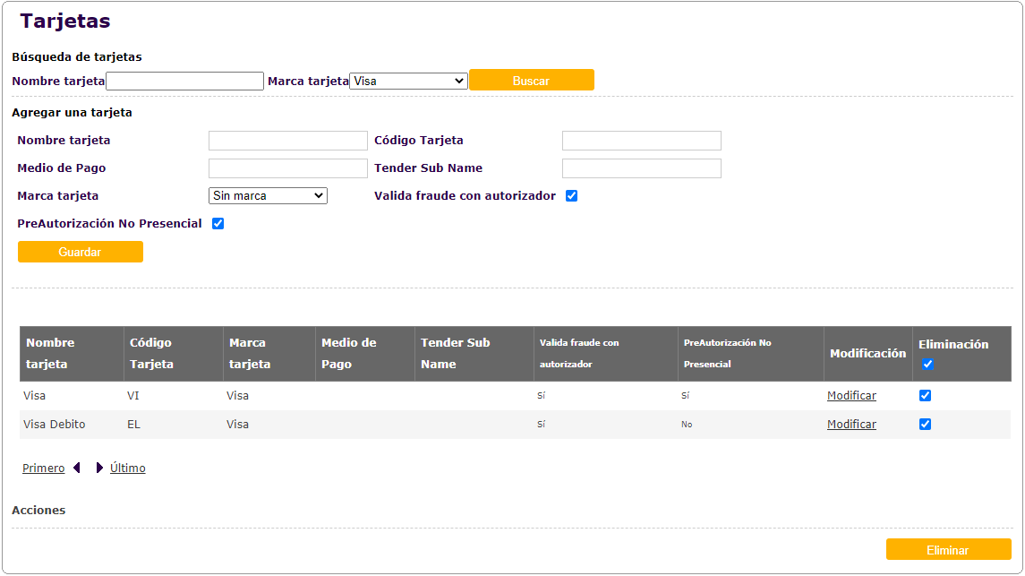Click the Tender Sub Name input field
Screen dimensions: 1025x576
(x=641, y=168)
